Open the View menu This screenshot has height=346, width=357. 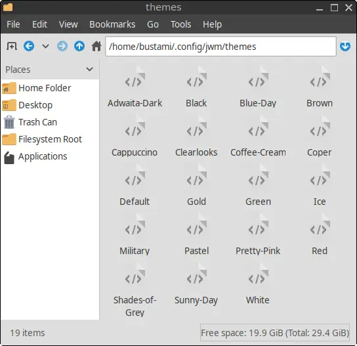click(x=68, y=24)
